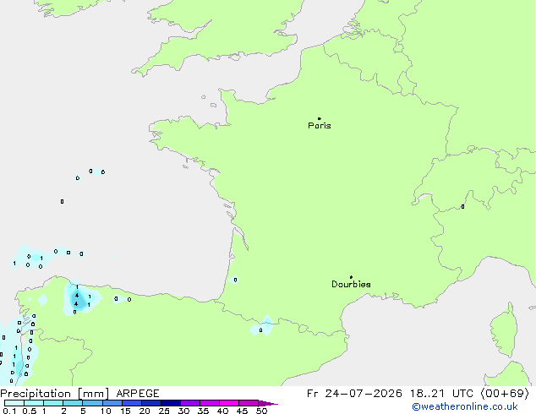Viewport: 536px width, 414px height.
Task: Pick the 0.1 to 0.5 mm legend swatch
Action: tap(14, 403)
